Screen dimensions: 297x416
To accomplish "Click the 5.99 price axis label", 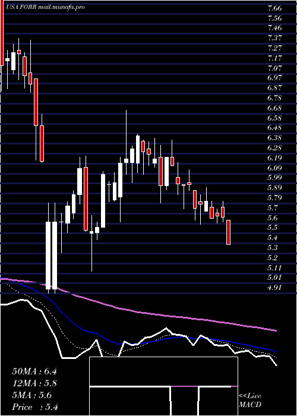I will click(x=274, y=178).
